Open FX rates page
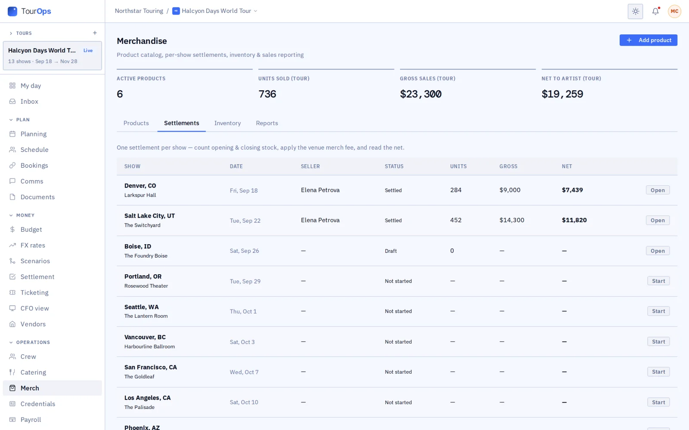 (x=52, y=246)
